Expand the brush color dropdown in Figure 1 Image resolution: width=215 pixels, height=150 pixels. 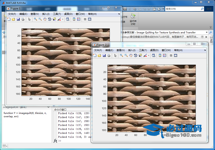pos(63,19)
